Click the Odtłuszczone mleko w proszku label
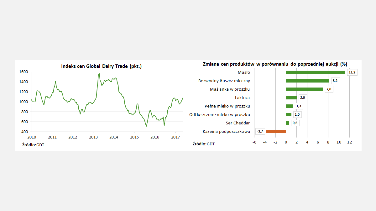This screenshot has height=211, width=376. click(219, 115)
